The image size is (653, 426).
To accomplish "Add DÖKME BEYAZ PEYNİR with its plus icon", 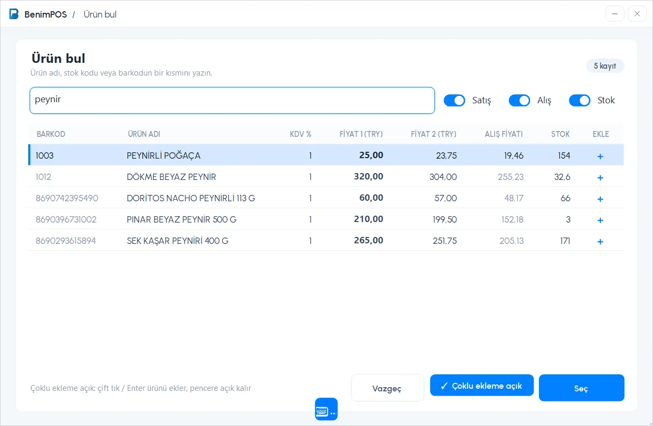I will [600, 177].
